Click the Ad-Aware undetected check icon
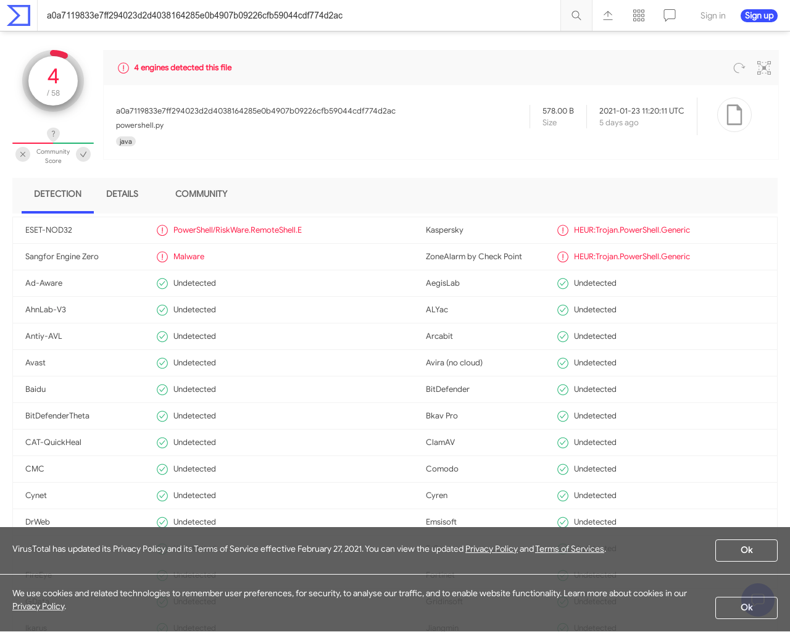 click(162, 283)
